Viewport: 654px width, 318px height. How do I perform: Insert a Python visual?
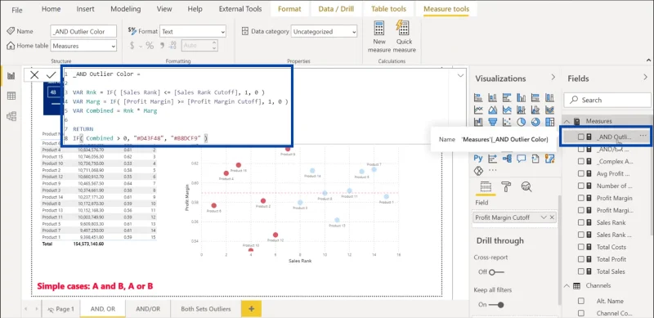coord(478,158)
